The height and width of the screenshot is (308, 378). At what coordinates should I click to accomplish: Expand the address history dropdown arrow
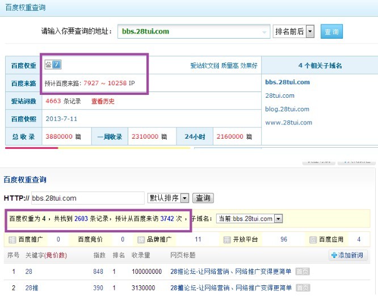click(264, 32)
